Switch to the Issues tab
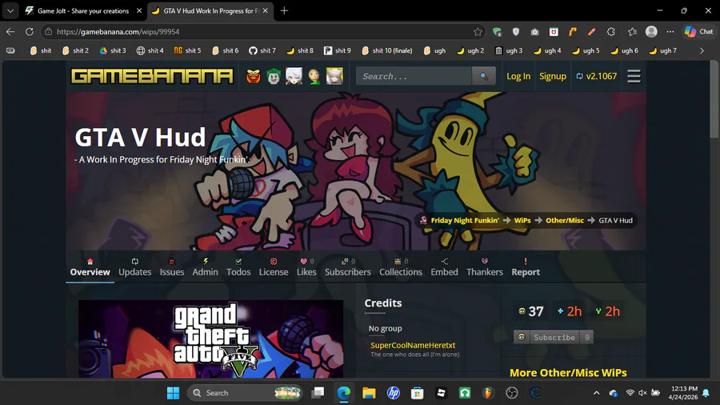The image size is (720, 405). (172, 267)
